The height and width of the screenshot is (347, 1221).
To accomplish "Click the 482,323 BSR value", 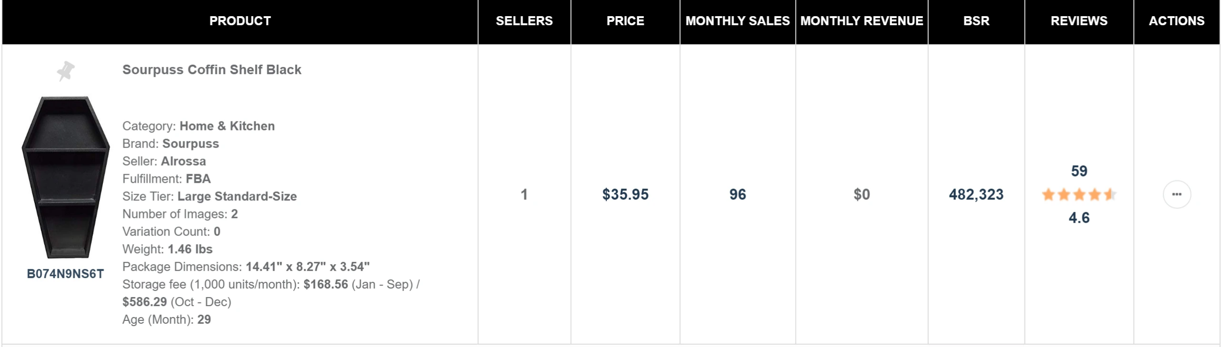I will point(976,194).
